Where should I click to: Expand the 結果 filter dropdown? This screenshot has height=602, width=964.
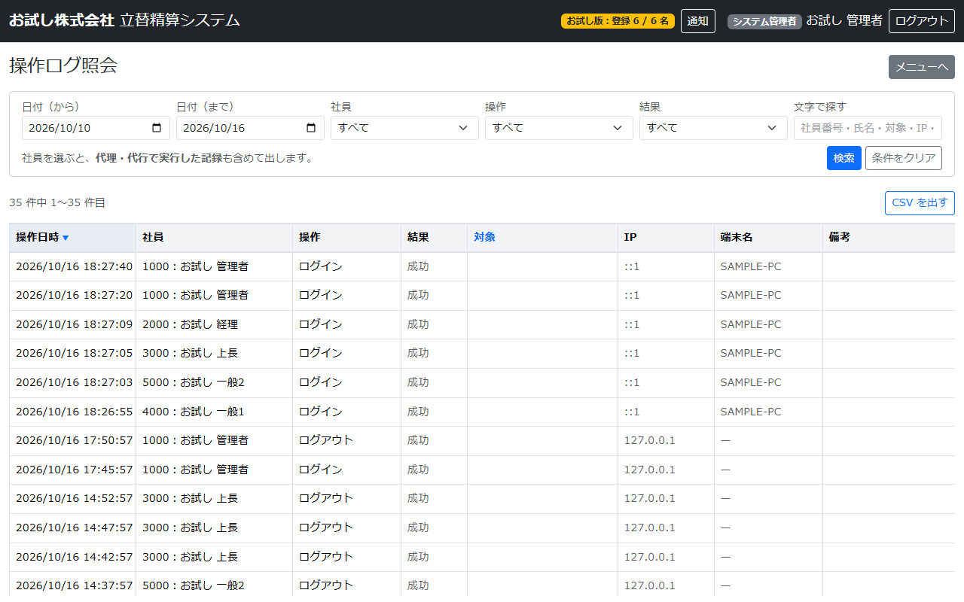coord(713,128)
